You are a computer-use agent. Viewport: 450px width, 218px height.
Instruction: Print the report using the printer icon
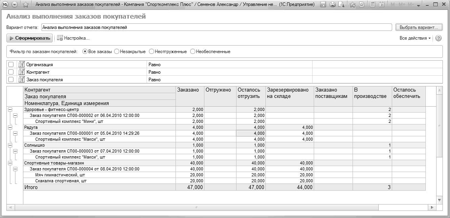coord(333,5)
